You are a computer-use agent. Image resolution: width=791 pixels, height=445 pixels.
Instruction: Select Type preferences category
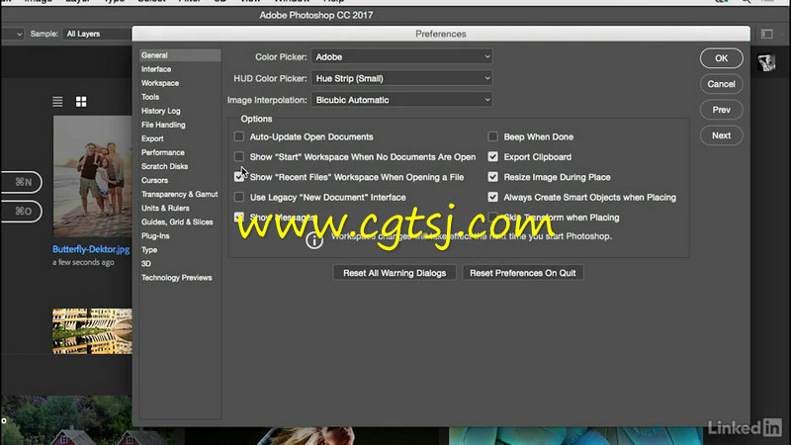[149, 250]
